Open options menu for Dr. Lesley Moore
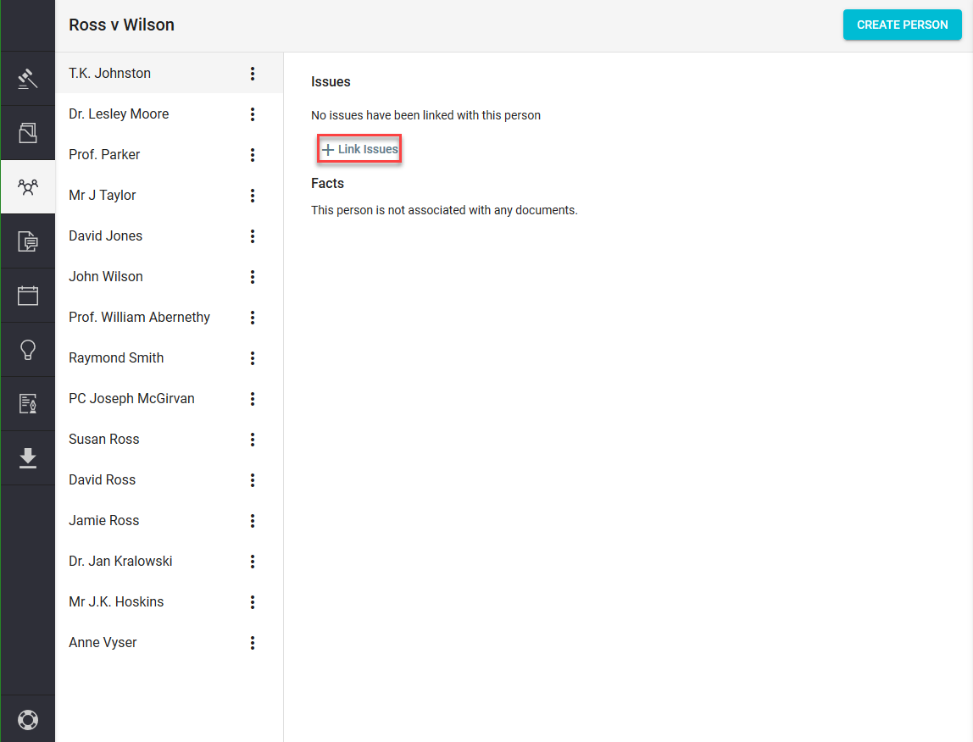Viewport: 973px width, 742px height. (x=253, y=114)
